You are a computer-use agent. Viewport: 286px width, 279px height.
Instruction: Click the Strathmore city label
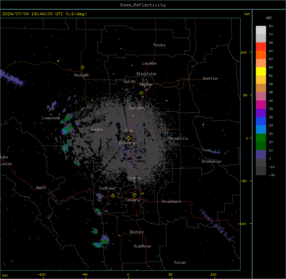pos(171,201)
